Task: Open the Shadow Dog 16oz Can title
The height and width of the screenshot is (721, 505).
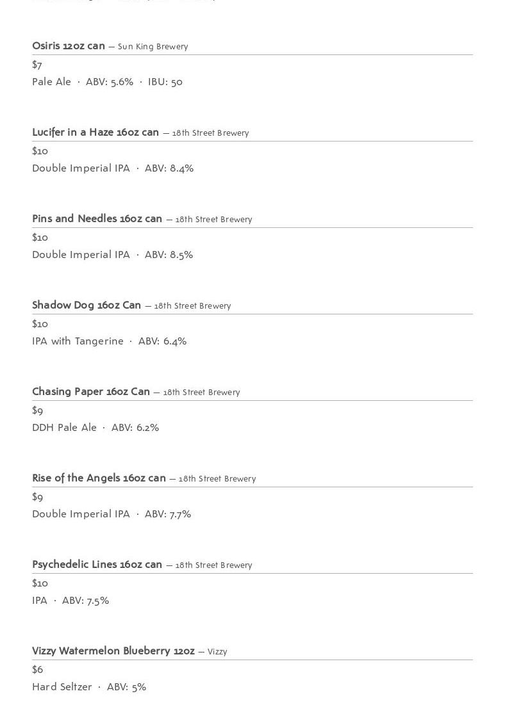Action: 87,305
